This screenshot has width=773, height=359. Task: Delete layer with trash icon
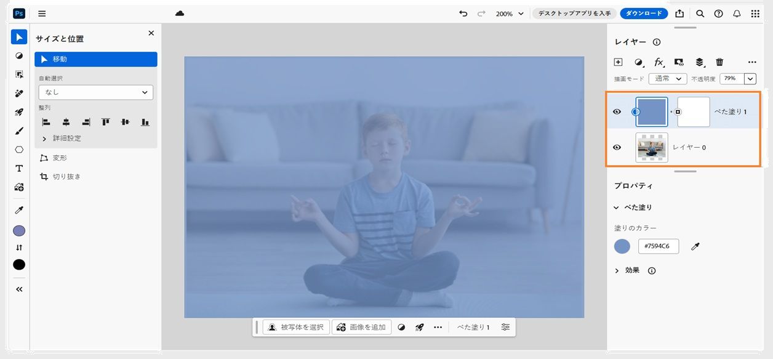(x=719, y=62)
